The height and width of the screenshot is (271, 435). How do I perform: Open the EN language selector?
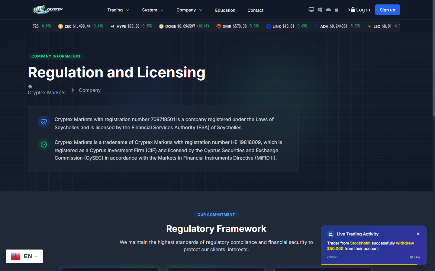click(x=24, y=256)
